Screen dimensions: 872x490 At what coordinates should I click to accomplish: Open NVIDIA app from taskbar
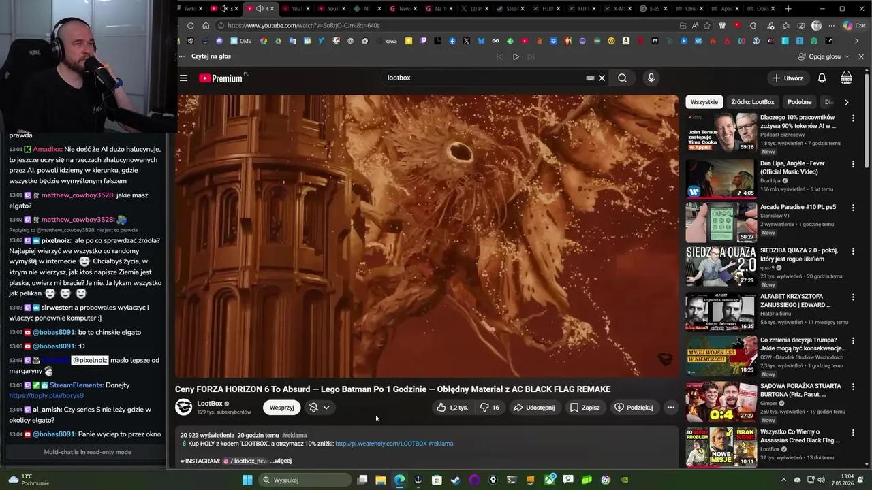[624, 480]
